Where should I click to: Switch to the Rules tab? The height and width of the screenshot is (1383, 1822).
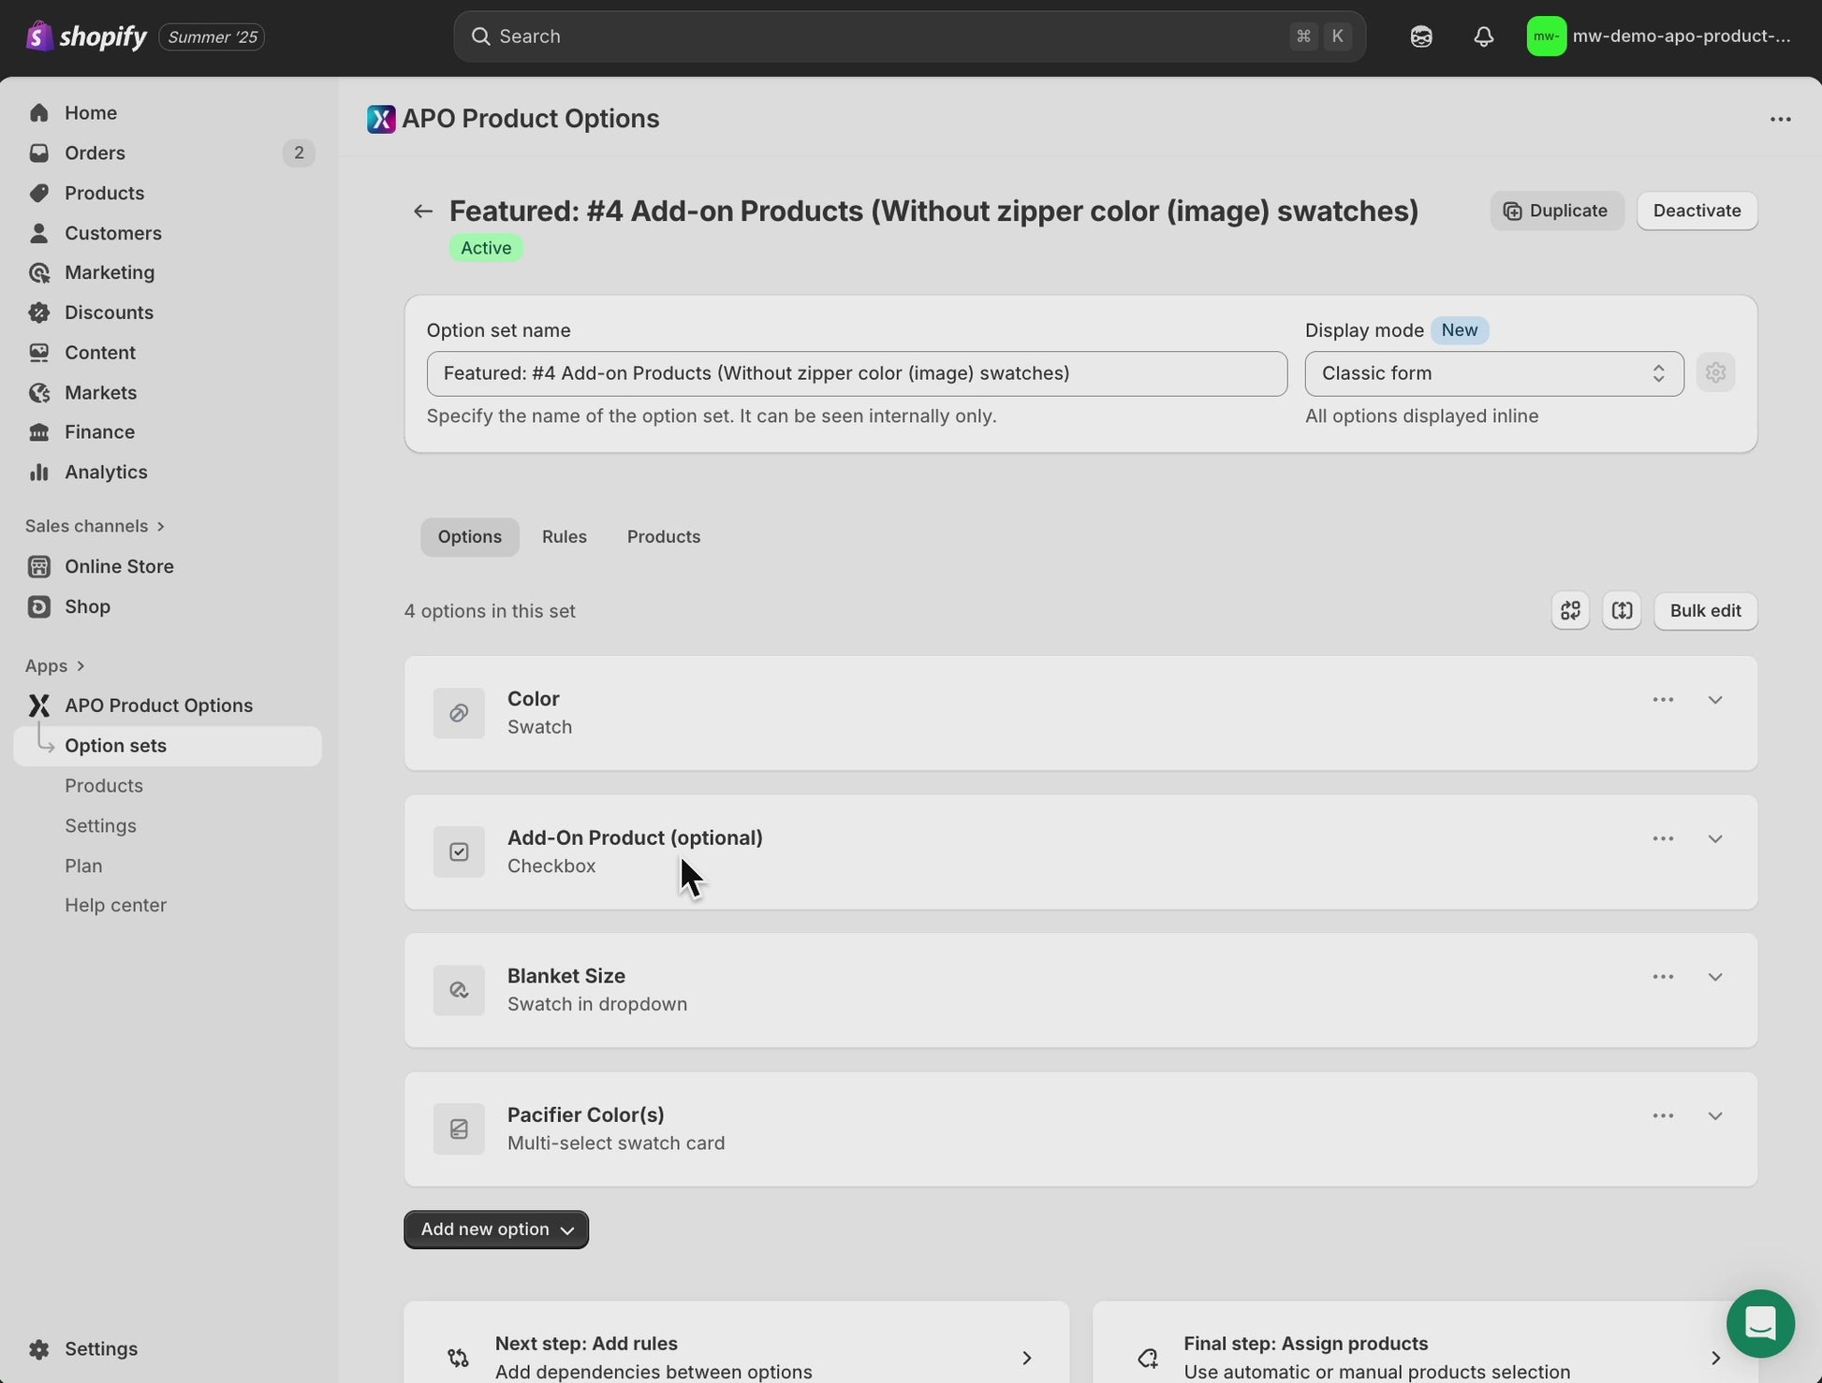point(564,537)
